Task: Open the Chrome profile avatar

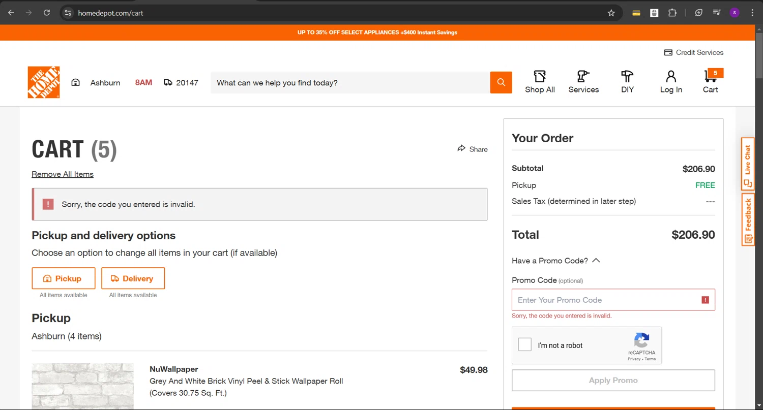Action: click(735, 13)
